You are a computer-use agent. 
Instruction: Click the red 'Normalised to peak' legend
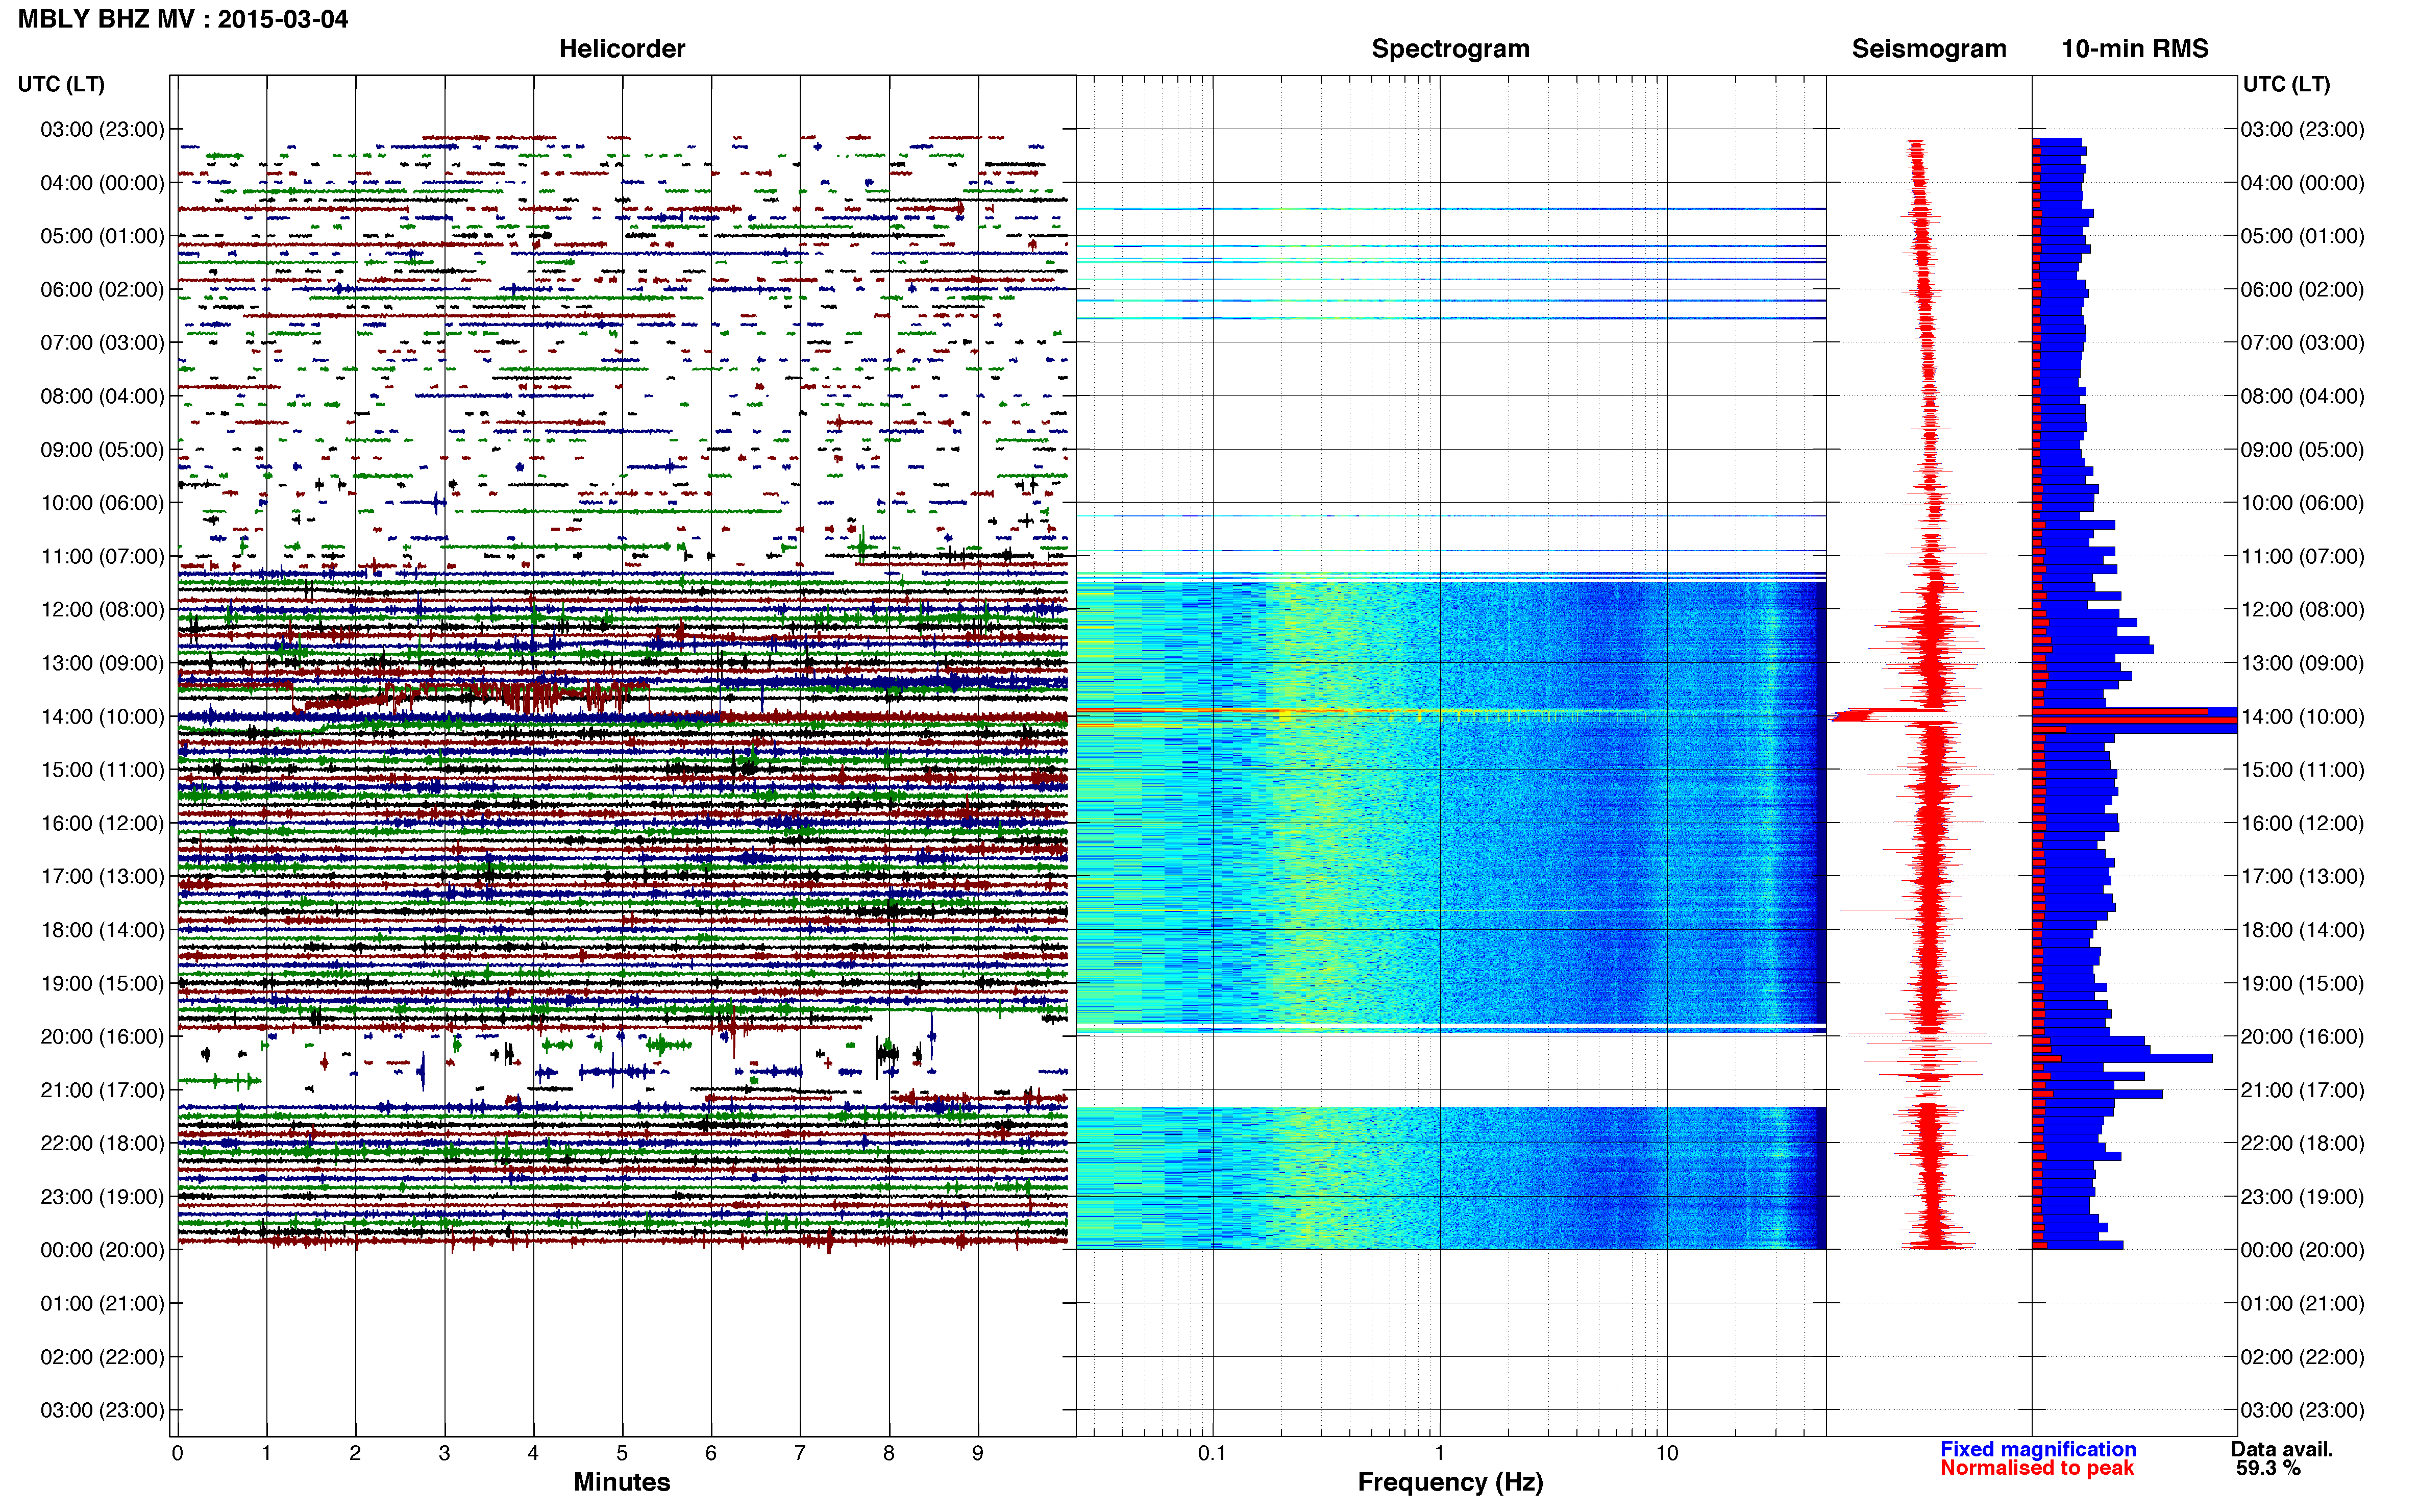[x=2037, y=1468]
